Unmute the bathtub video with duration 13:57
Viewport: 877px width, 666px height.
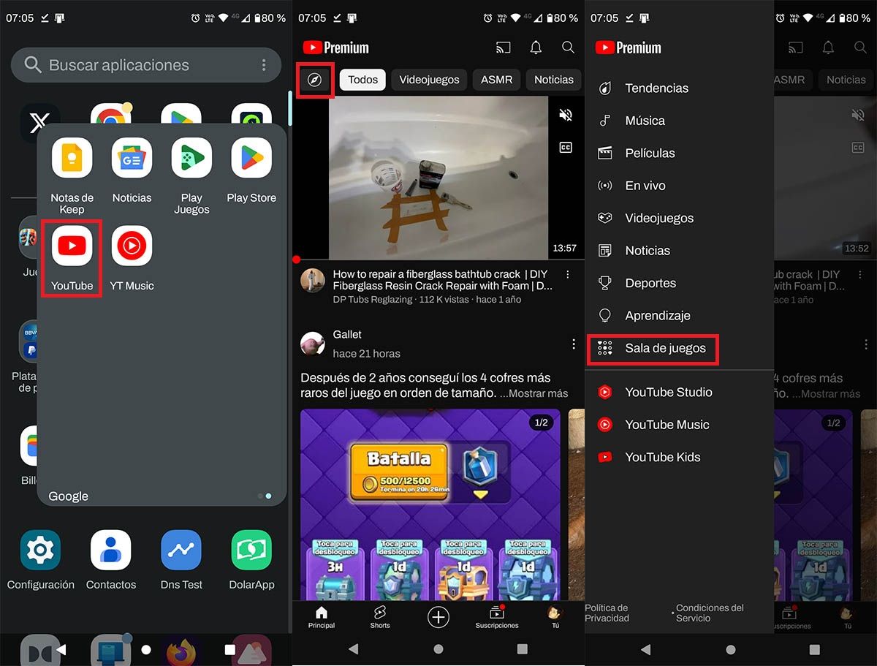click(565, 115)
